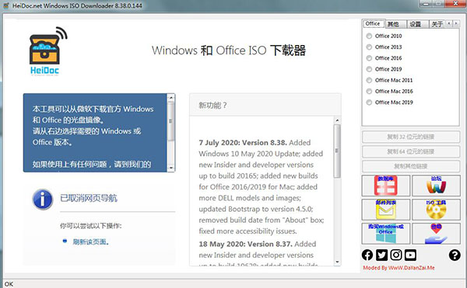Click news panel scroll up arrow
Screen dimensions: 467x288
[x=337, y=120]
